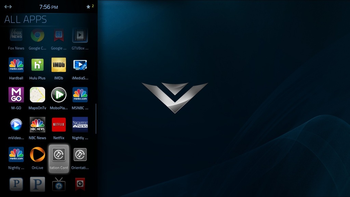Select the highlighted 'tation Cont' app tile

click(59, 159)
